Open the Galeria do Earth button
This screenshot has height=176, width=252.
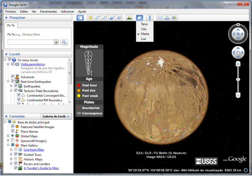(x=56, y=117)
